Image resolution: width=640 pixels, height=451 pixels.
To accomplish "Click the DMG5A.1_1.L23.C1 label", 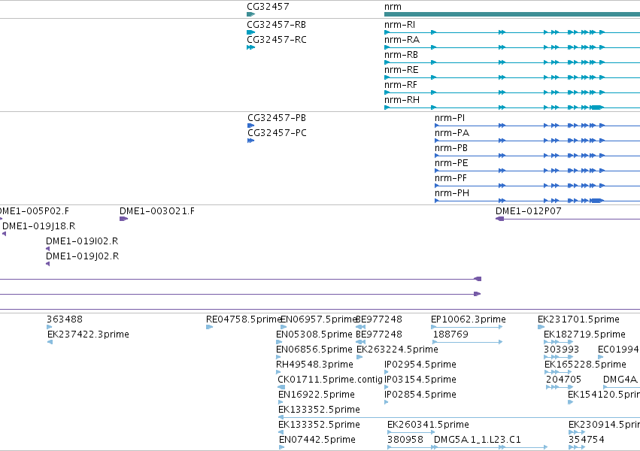I will click(477, 440).
